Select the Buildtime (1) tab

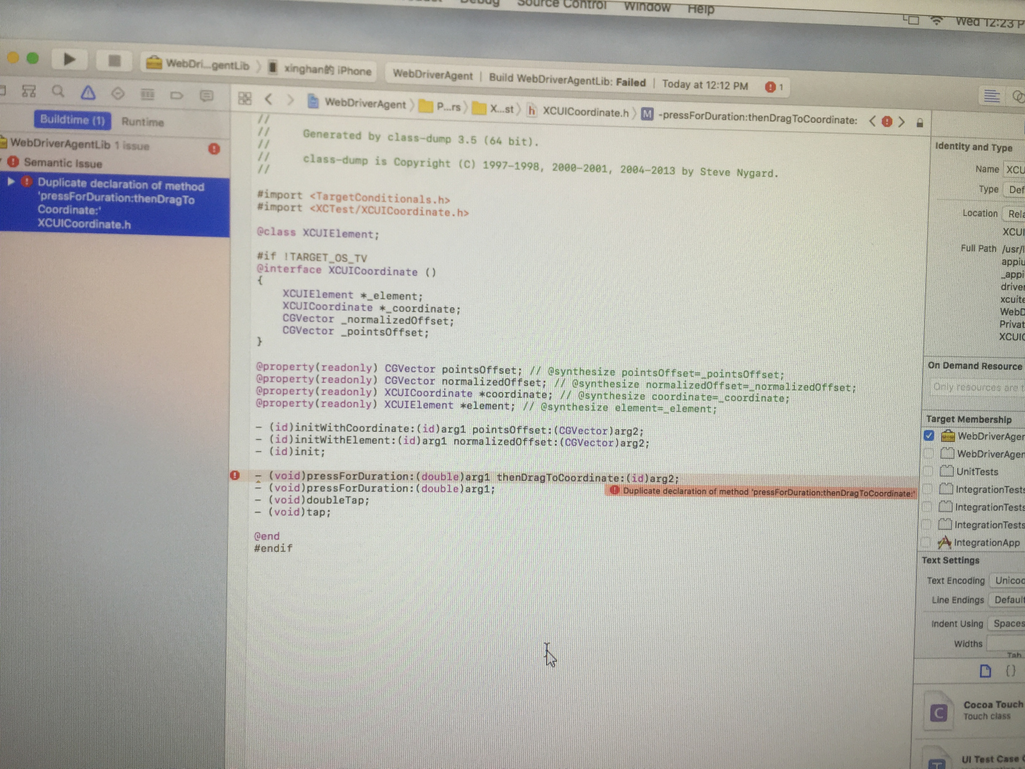pyautogui.click(x=73, y=120)
